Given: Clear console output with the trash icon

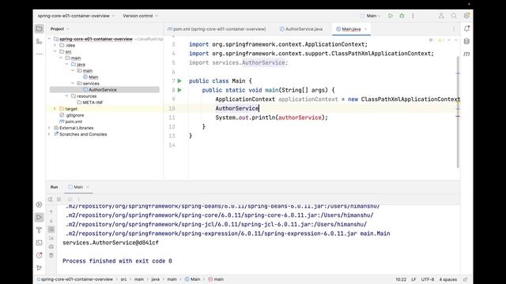Looking at the screenshot, I should (x=51, y=256).
